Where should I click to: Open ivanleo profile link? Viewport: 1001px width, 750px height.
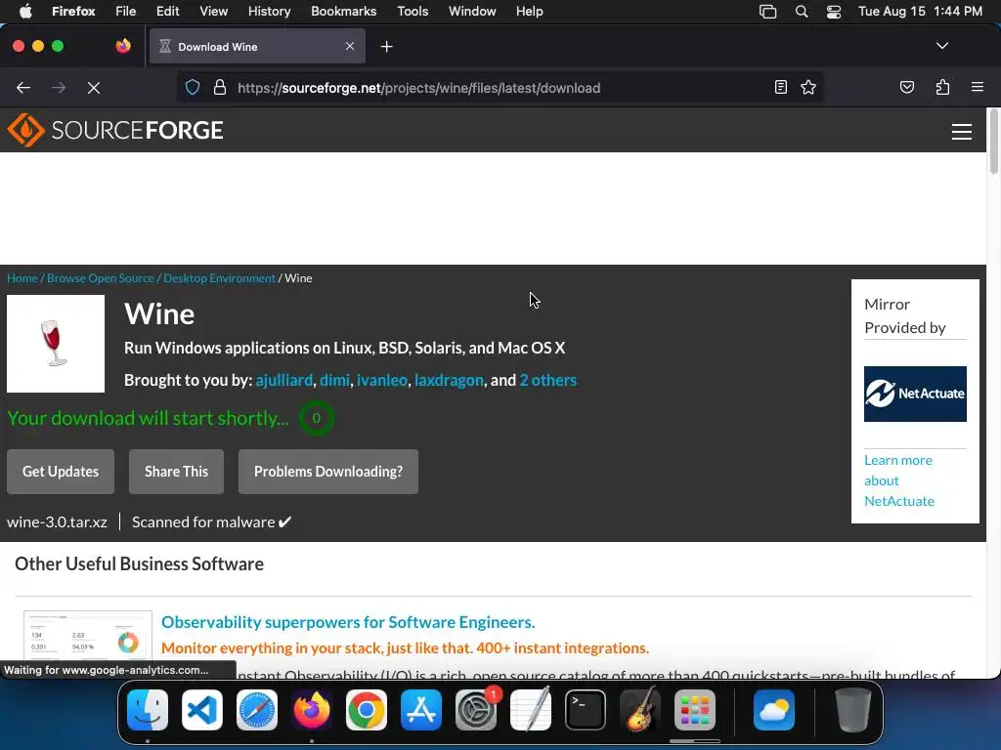[382, 380]
